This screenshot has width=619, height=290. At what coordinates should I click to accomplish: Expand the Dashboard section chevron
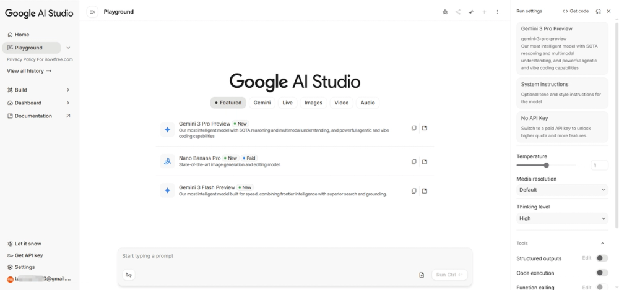click(x=68, y=103)
